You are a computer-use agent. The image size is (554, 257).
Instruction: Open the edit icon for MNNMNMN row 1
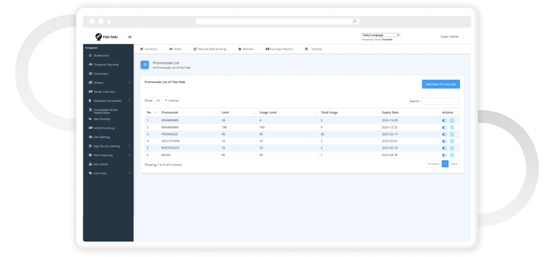[x=452, y=120]
